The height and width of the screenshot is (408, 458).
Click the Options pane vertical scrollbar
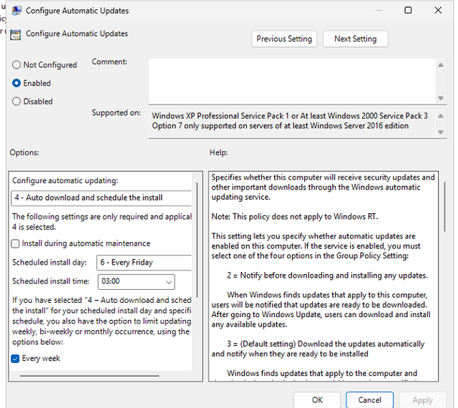pos(198,241)
